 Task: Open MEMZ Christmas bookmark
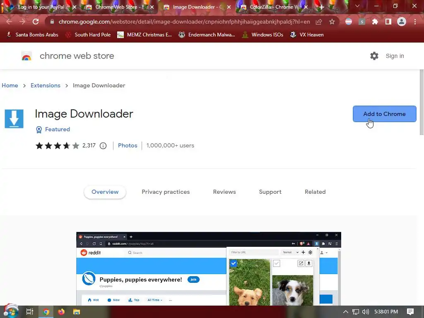(145, 35)
